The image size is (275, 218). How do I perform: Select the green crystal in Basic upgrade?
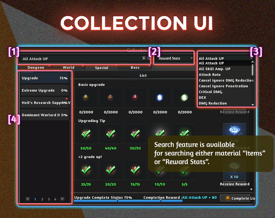click(184, 98)
